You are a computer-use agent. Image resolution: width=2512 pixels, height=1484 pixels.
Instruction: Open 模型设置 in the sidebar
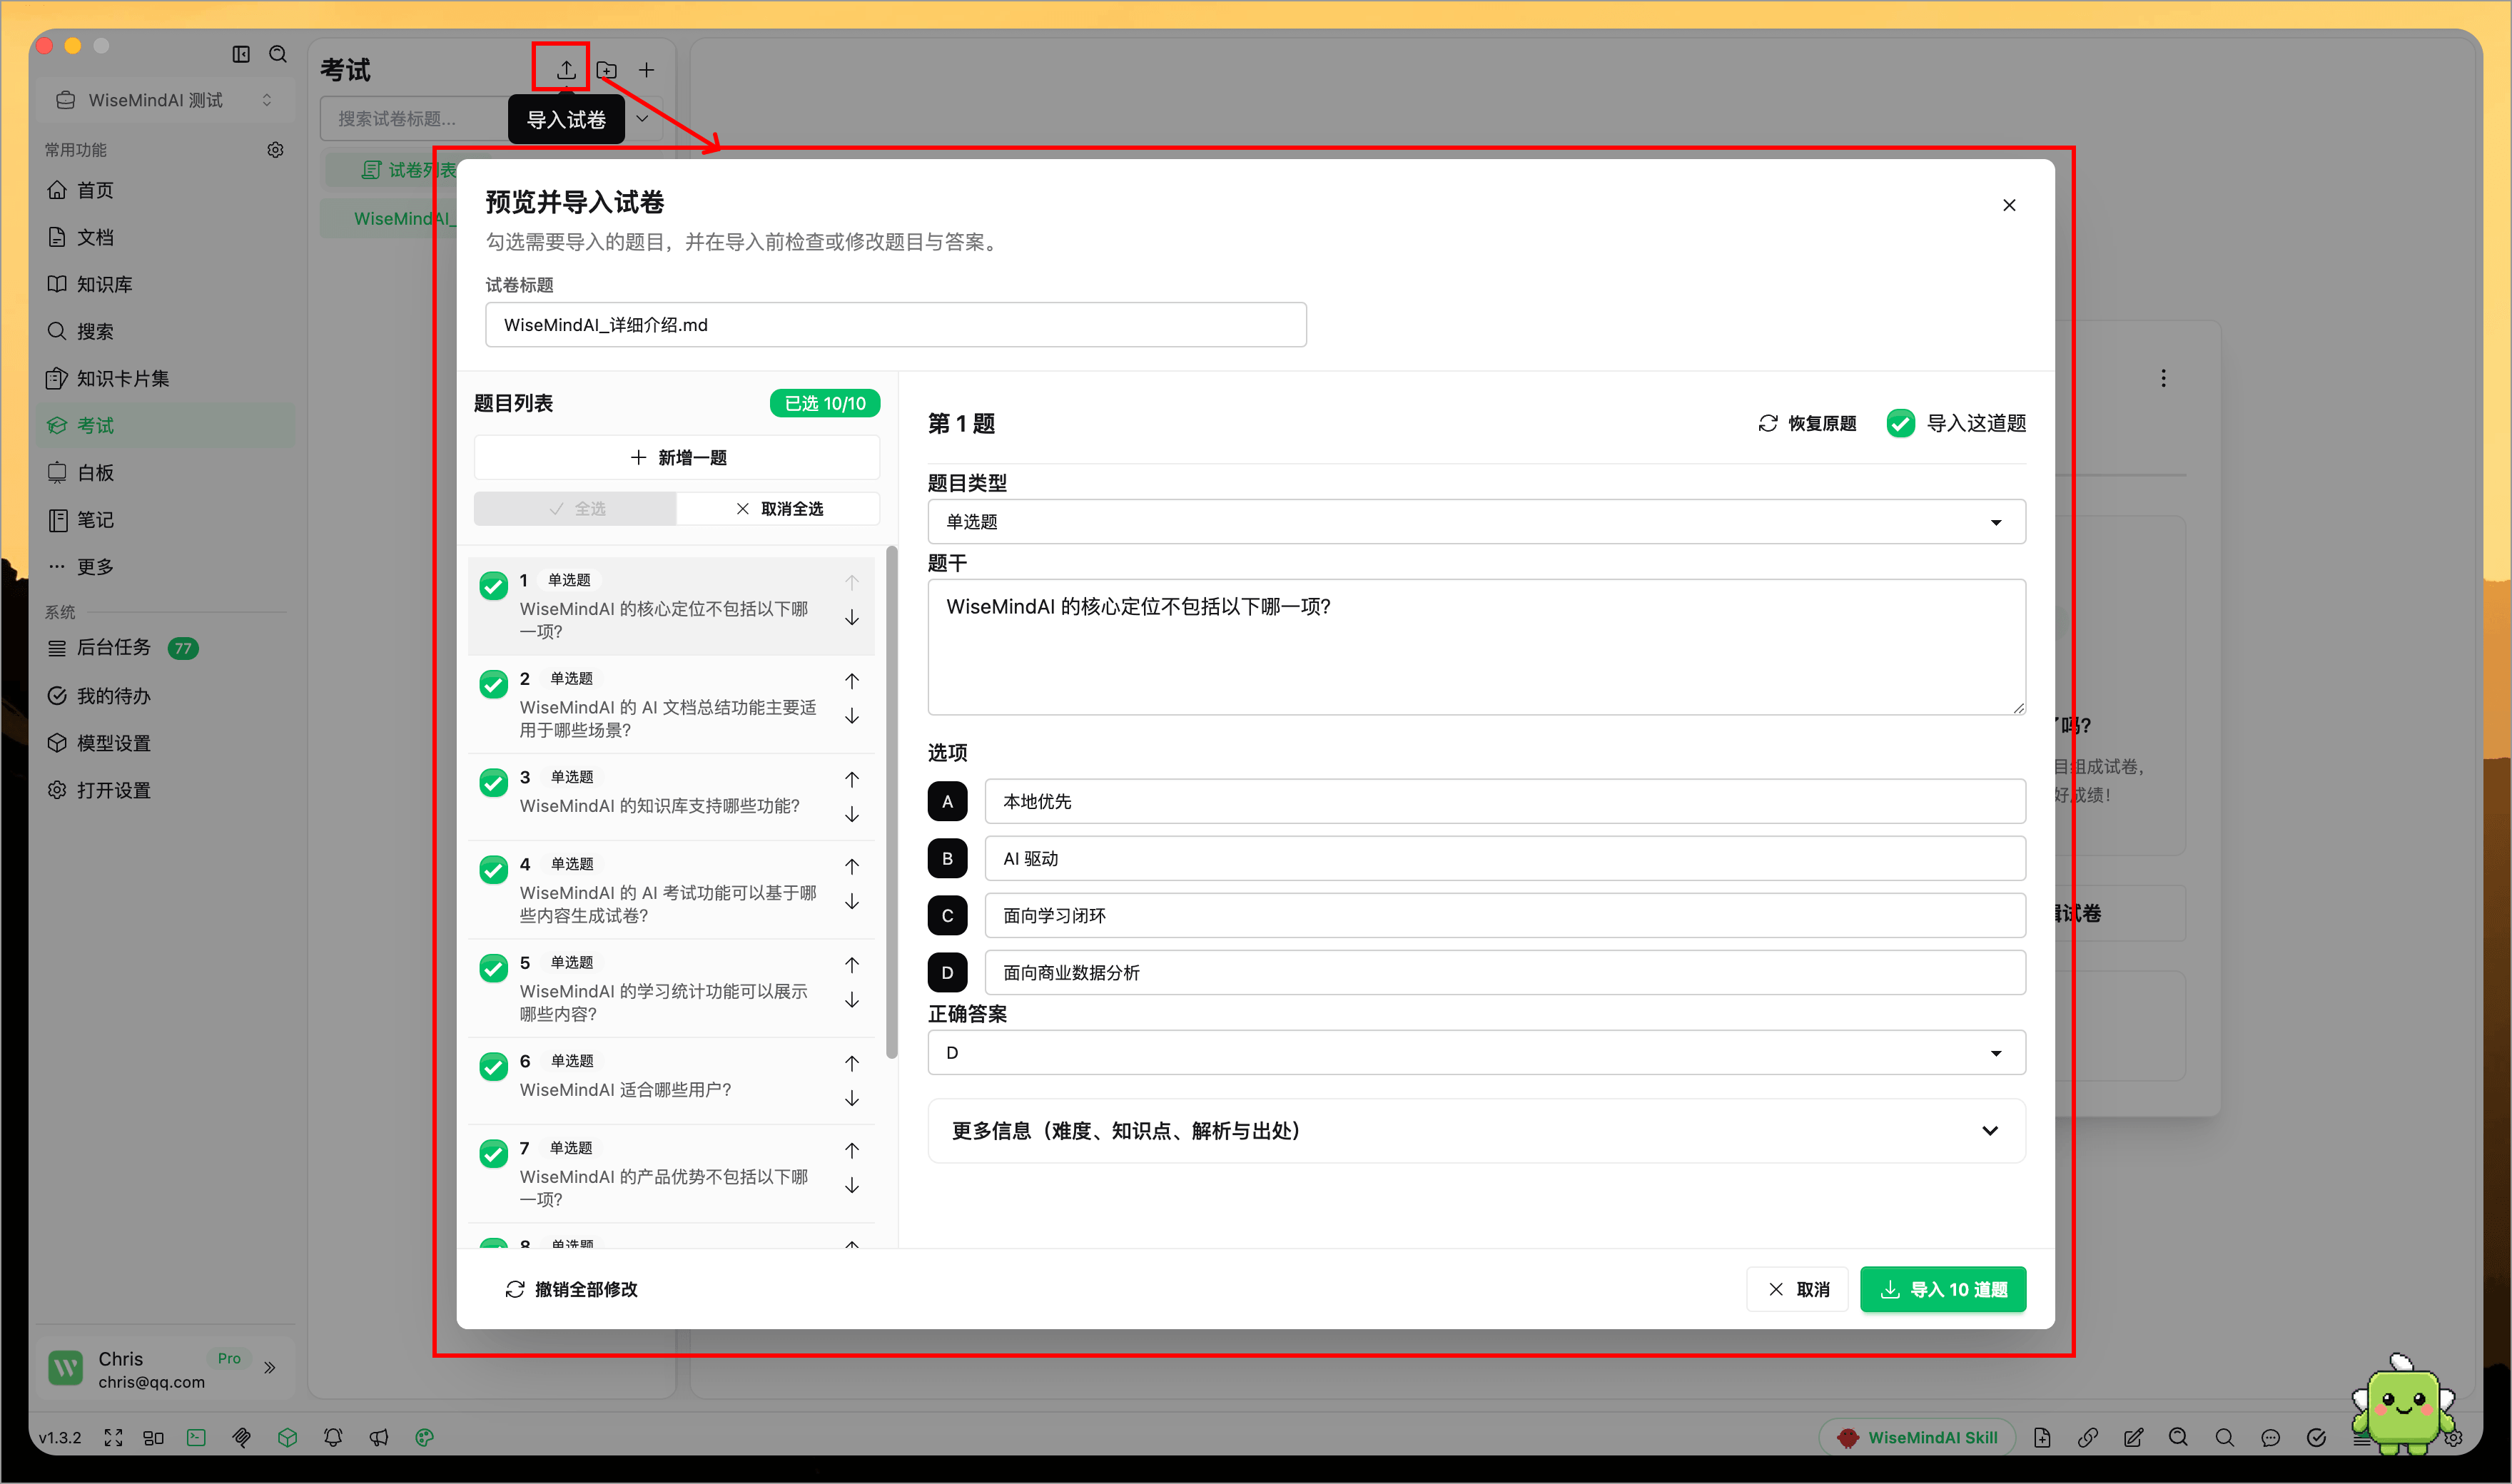pyautogui.click(x=166, y=743)
